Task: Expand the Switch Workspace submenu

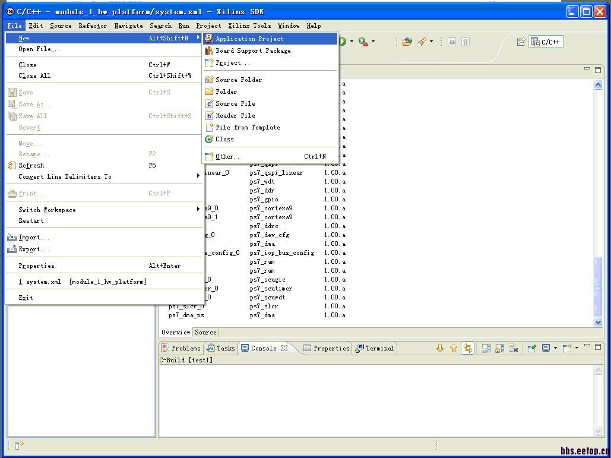Action: 48,210
